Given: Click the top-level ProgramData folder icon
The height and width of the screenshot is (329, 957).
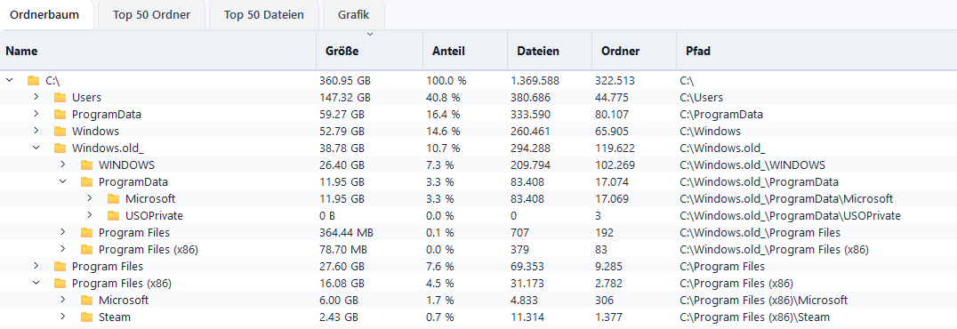Looking at the screenshot, I should pos(60,114).
